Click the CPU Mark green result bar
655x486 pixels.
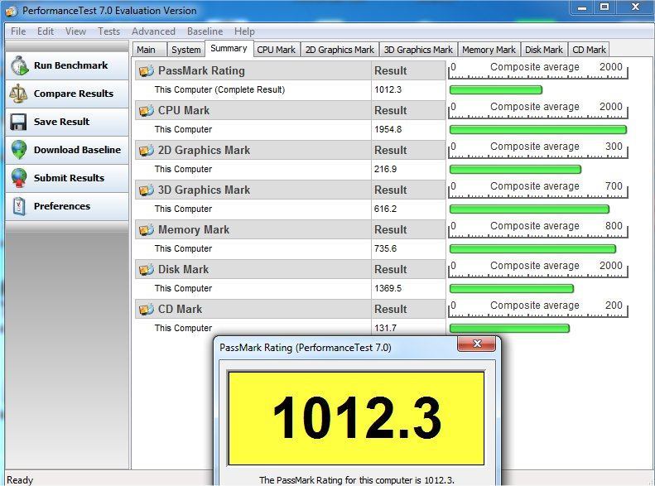tap(538, 129)
